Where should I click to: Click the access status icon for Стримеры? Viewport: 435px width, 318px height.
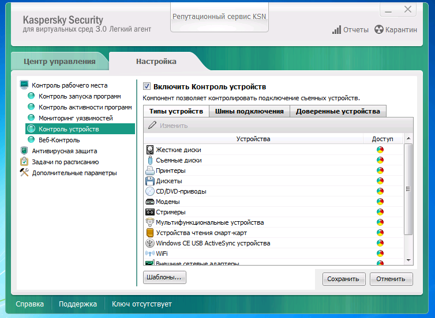[380, 212]
